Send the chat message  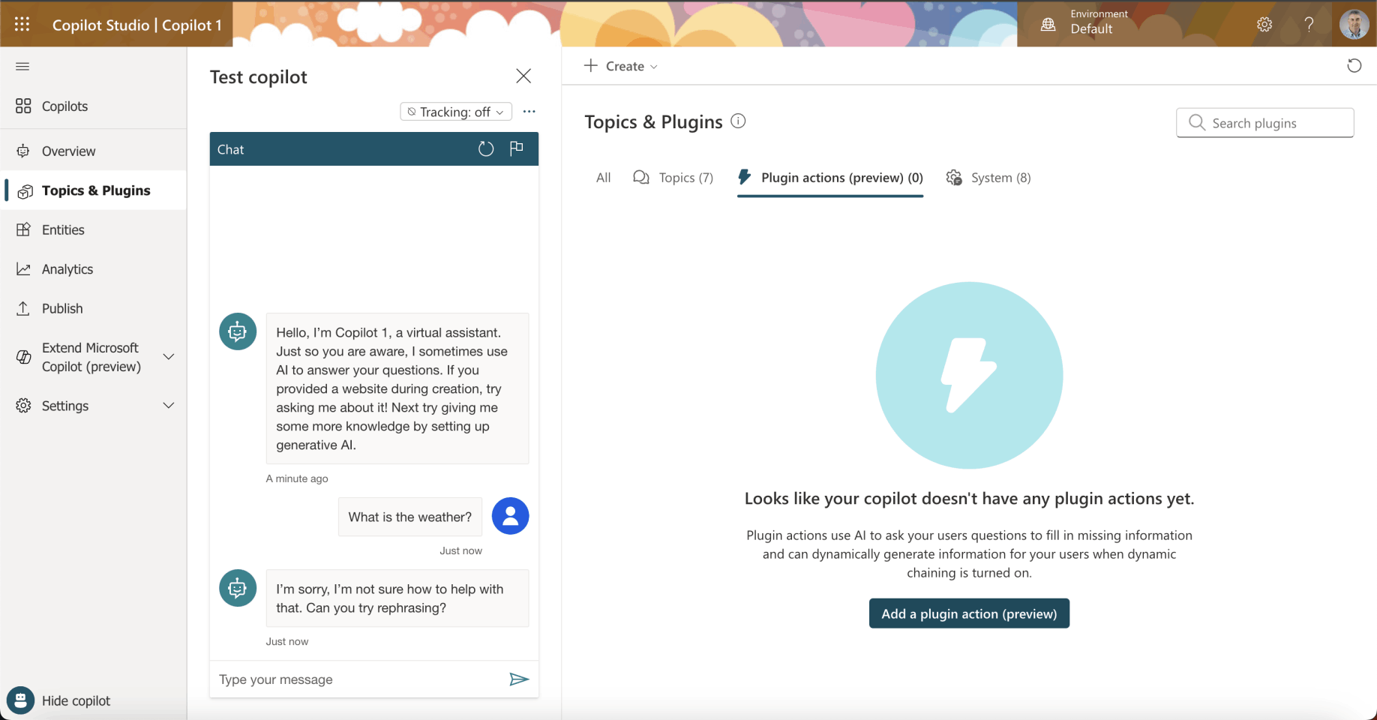coord(519,679)
